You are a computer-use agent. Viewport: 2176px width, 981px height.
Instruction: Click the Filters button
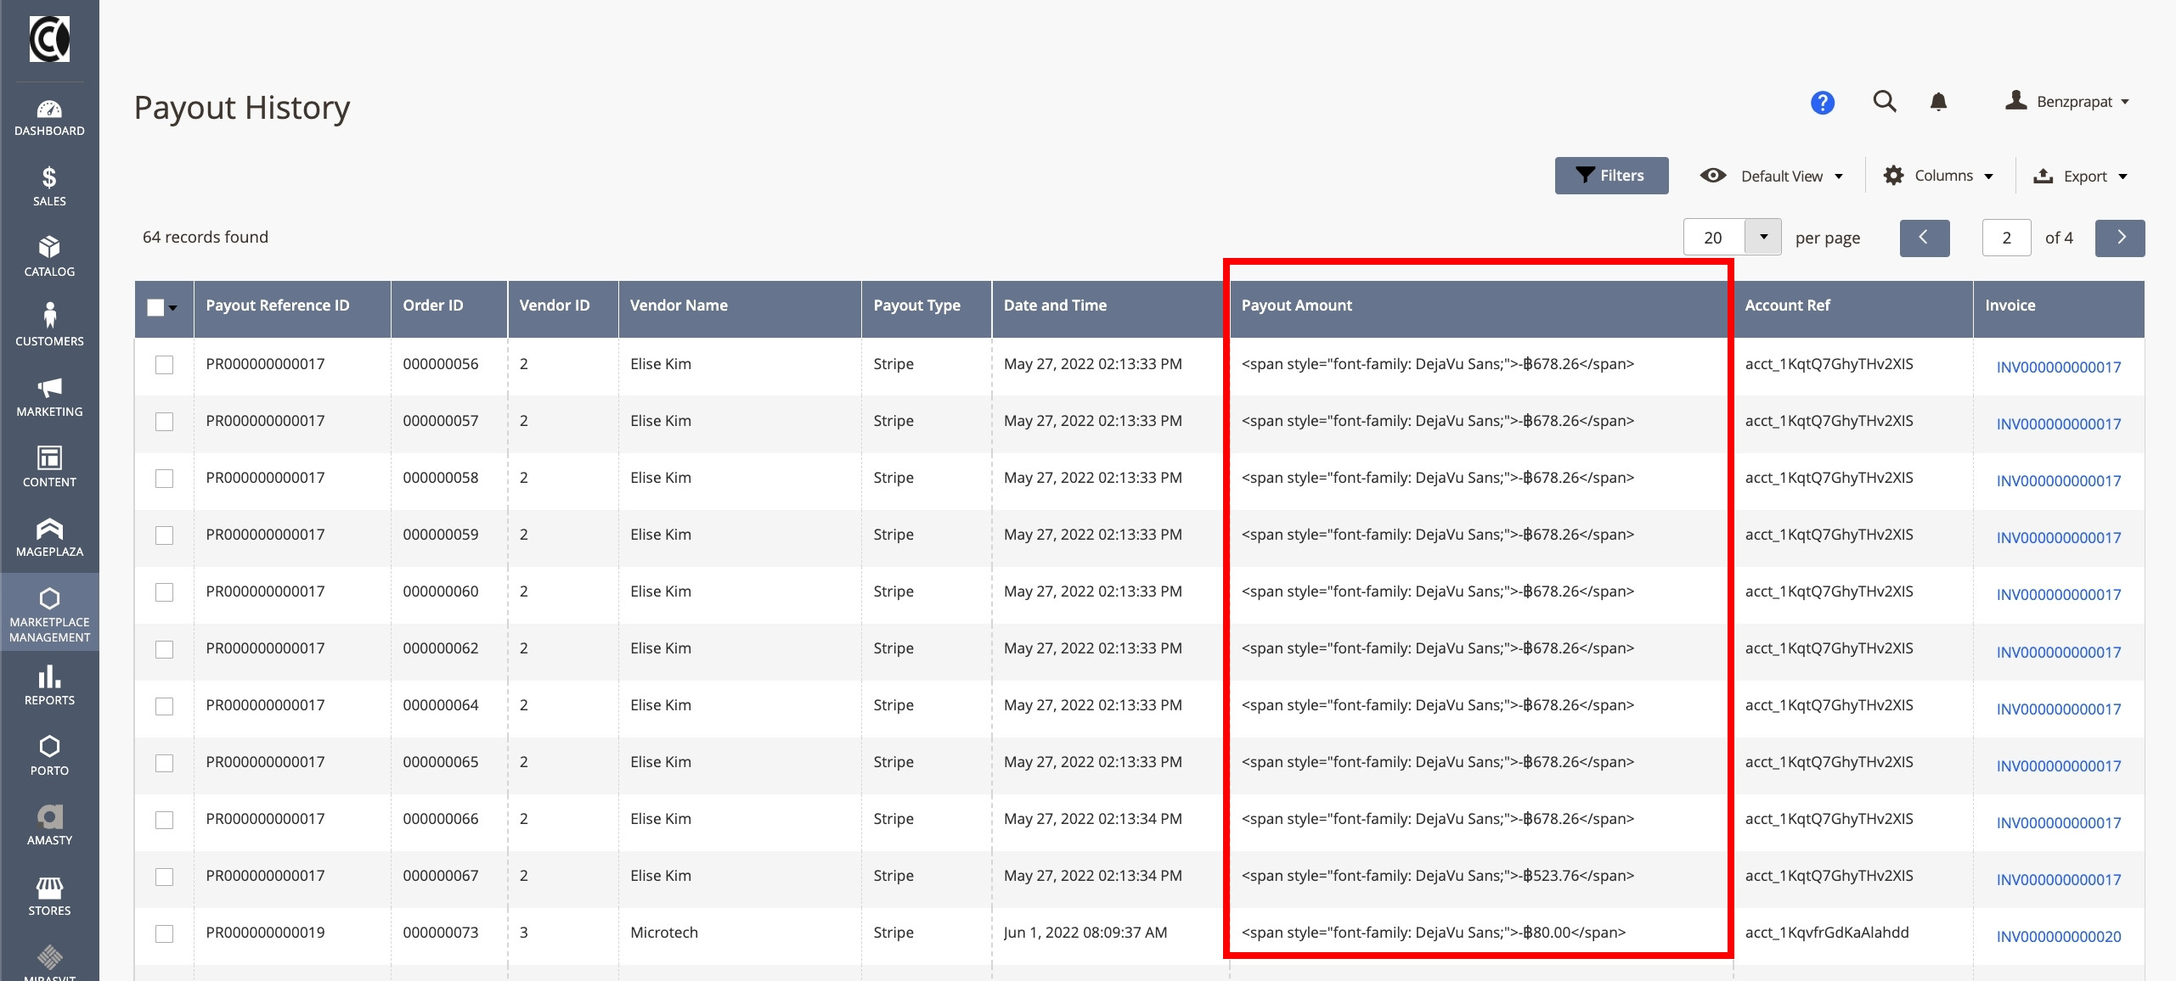point(1611,176)
